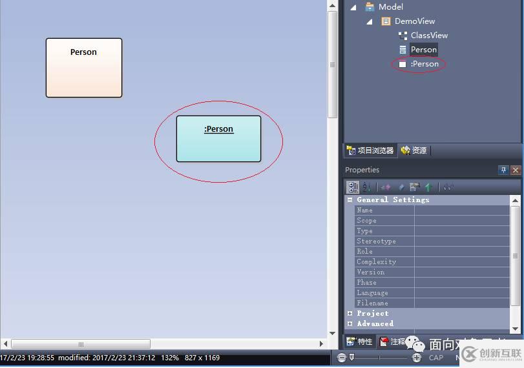Click the Complexity property value field
This screenshot has width=524, height=368.
[x=462, y=262]
